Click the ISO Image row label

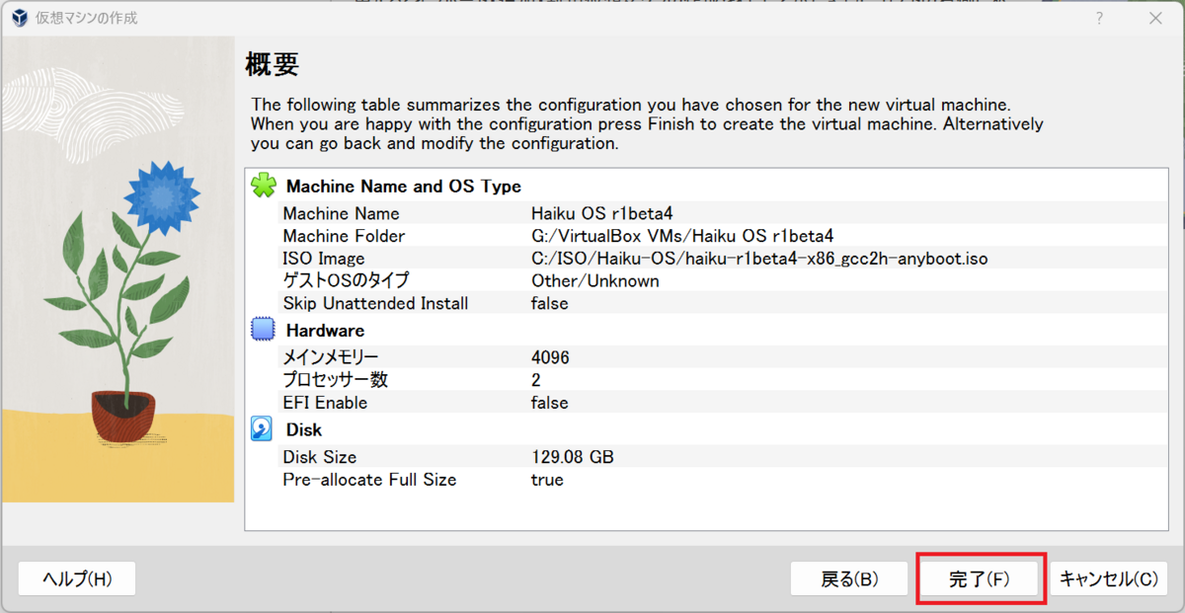tap(323, 259)
